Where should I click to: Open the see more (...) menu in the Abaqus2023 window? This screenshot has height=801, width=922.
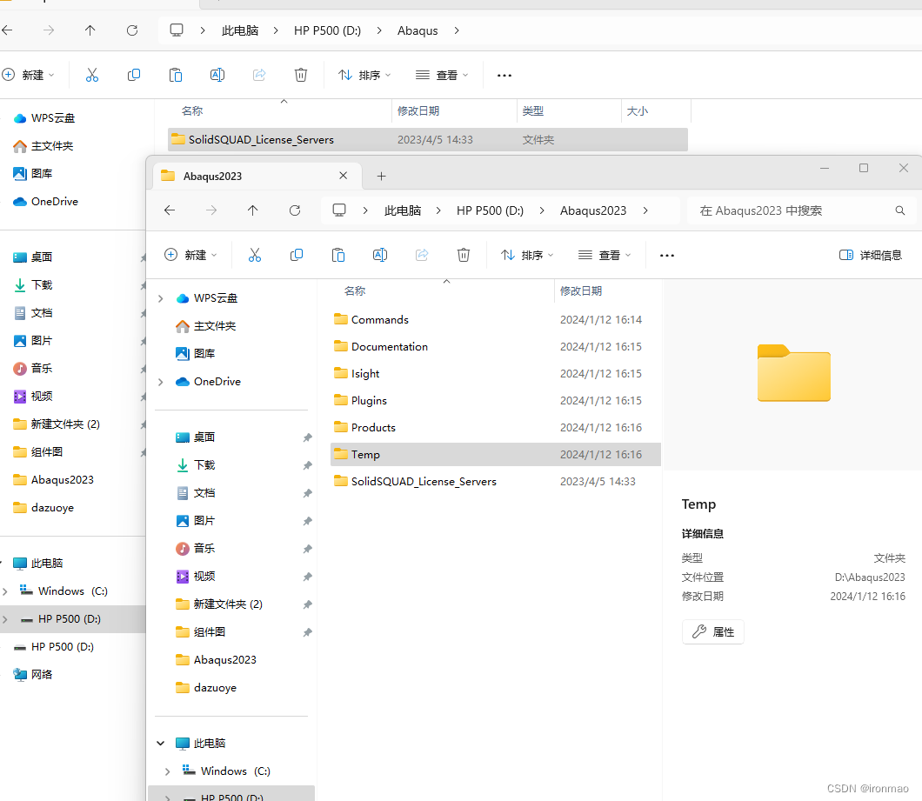click(x=667, y=255)
